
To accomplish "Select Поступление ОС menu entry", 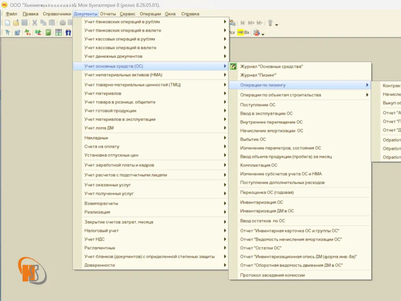I will (x=300, y=105).
